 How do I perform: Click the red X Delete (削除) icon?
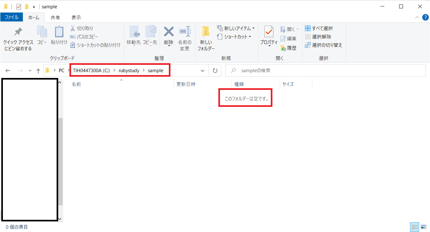click(x=169, y=32)
